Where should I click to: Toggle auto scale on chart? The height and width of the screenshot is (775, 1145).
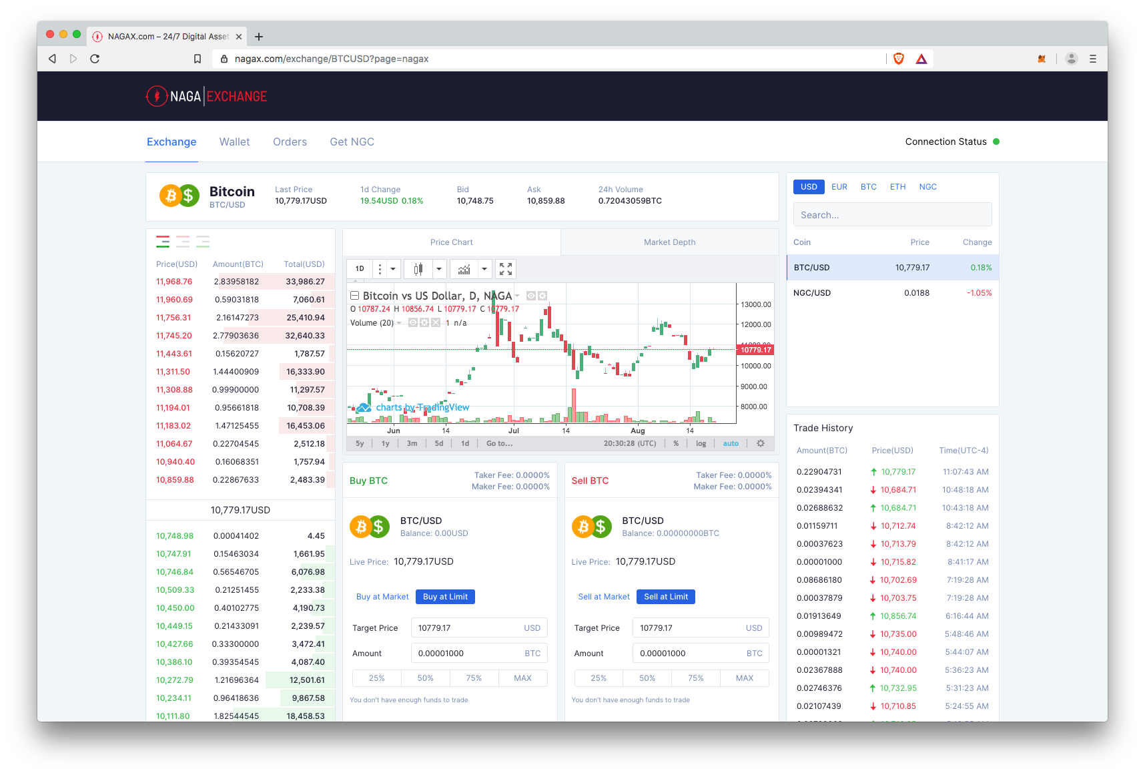pyautogui.click(x=731, y=443)
